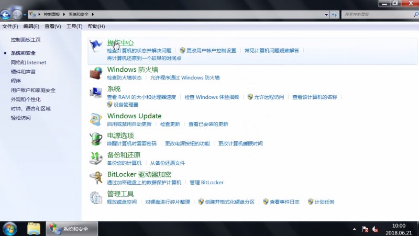Click 从备份还原文件 link
Viewport: 419px width, 236px height.
(167, 163)
